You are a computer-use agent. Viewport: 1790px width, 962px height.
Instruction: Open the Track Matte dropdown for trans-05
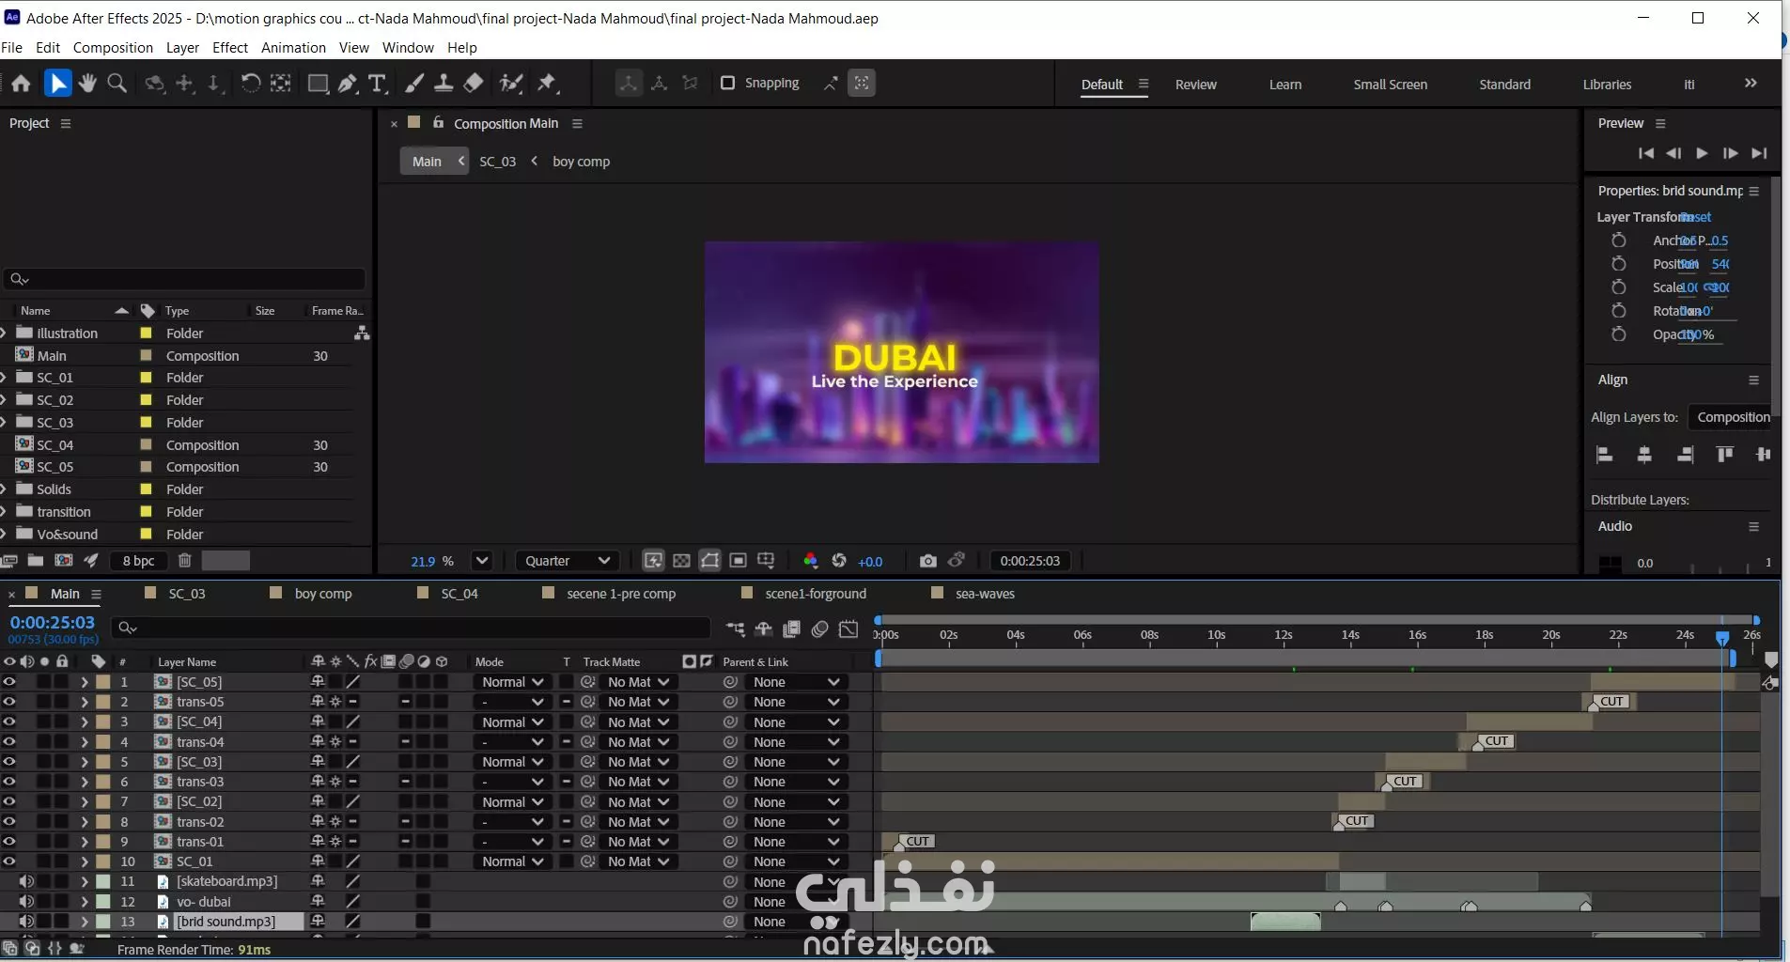[x=638, y=702]
